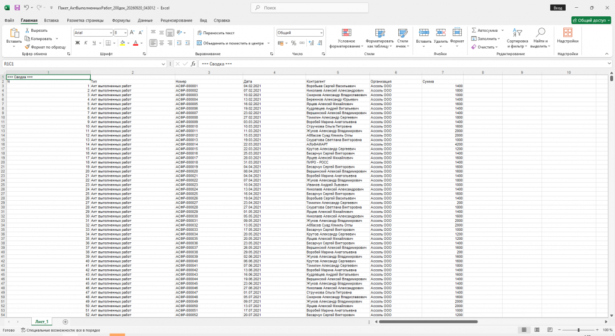Image resolution: width=615 pixels, height=336 pixels.
Task: Click the Insert Function fx icon
Action: 193,64
